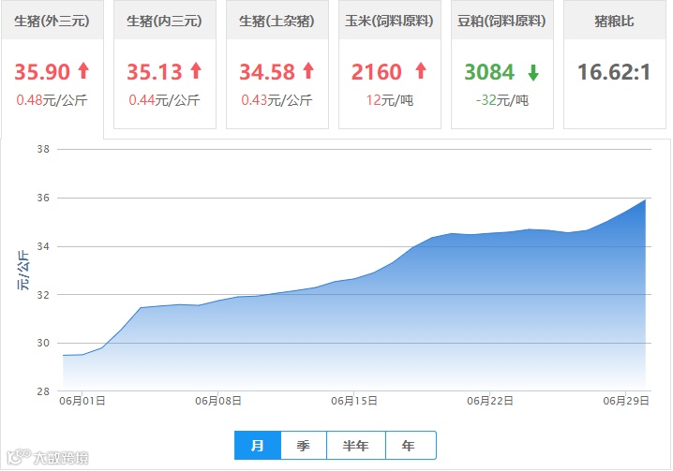Select the 猪粮比 ratio card
The image size is (673, 471).
click(x=615, y=65)
